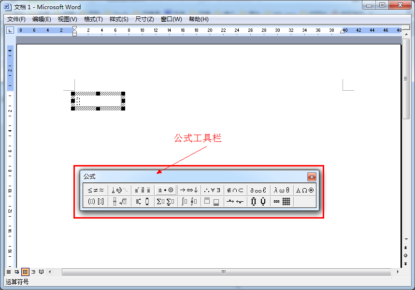Image resolution: width=415 pixels, height=290 pixels.
Task: Open the 样式(S) menu
Action: coord(119,19)
